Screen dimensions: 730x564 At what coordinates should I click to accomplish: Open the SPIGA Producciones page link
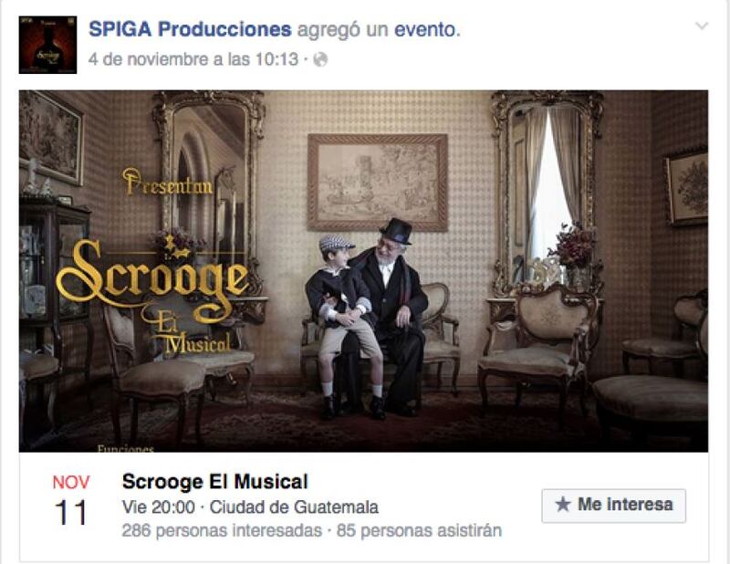[x=190, y=29]
